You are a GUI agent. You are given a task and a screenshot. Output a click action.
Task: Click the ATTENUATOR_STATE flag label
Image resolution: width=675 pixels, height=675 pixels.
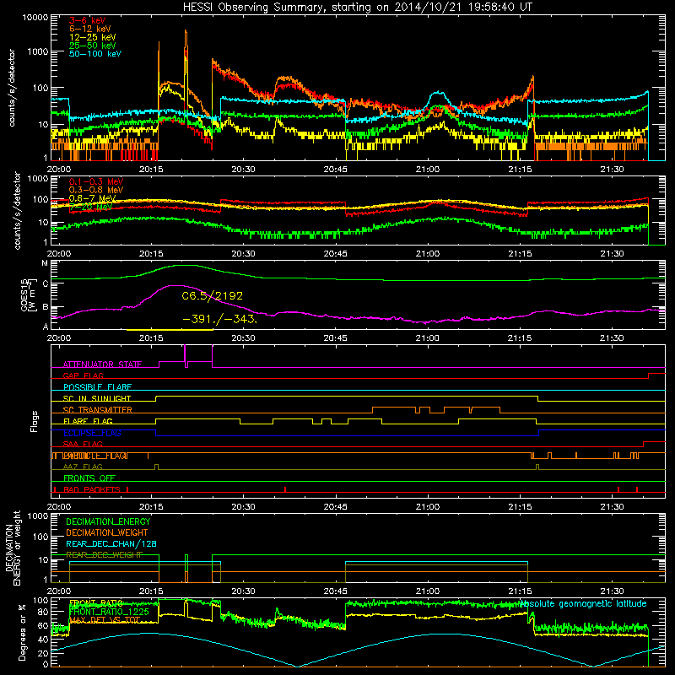click(x=102, y=364)
